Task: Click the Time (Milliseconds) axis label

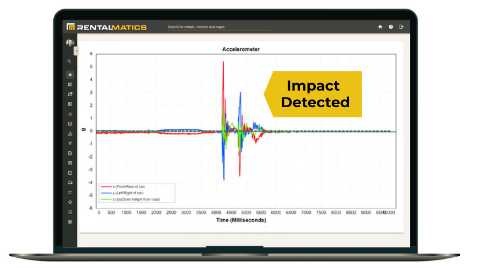Action: (x=241, y=220)
